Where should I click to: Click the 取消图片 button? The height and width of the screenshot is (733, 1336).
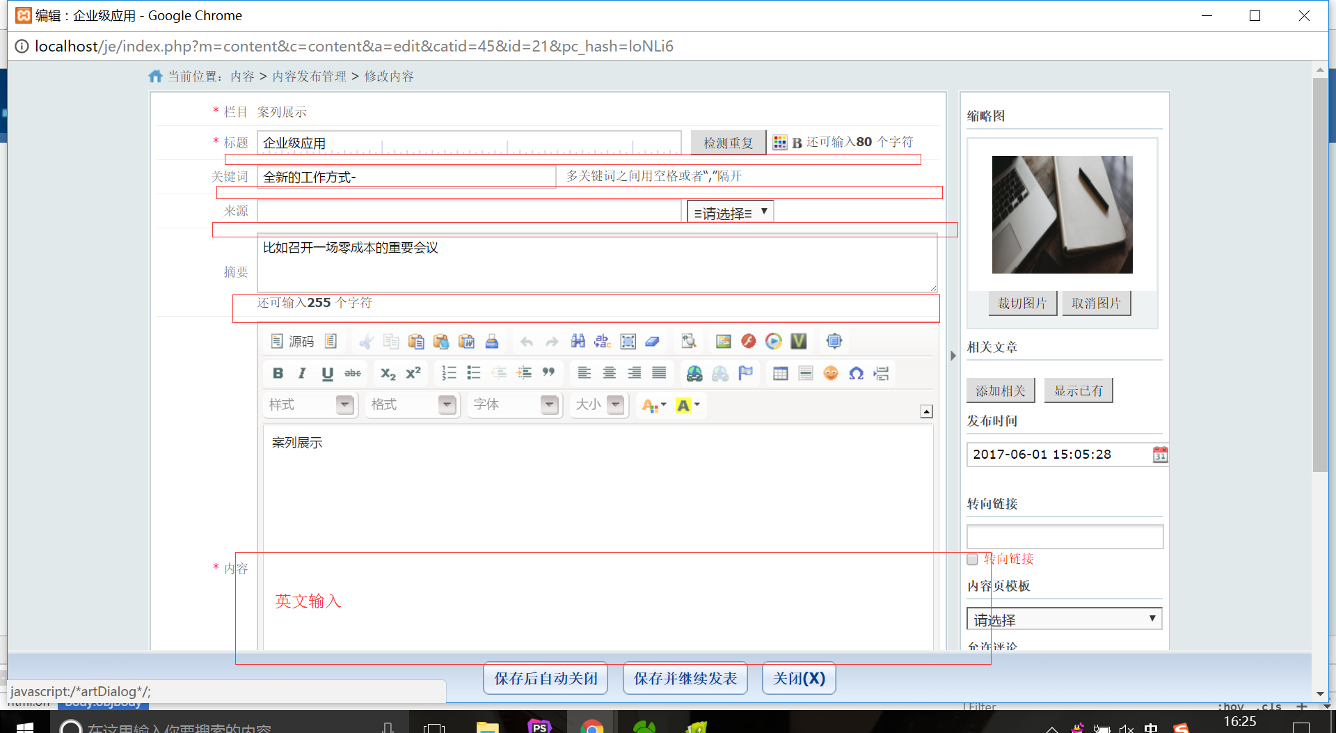pyautogui.click(x=1097, y=304)
